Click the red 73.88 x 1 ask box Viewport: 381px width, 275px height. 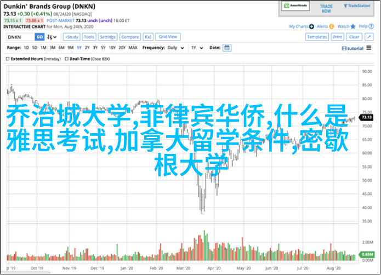34,21
